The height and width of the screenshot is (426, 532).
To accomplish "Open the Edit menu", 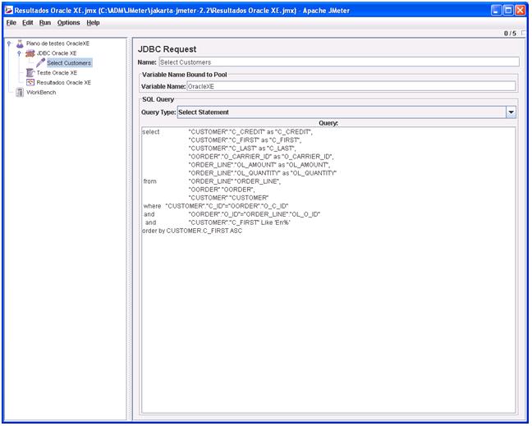I will (28, 22).
